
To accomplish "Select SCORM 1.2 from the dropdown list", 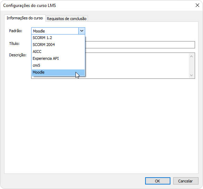I will (58, 38).
